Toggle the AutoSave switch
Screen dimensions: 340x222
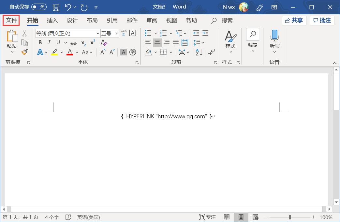point(39,7)
